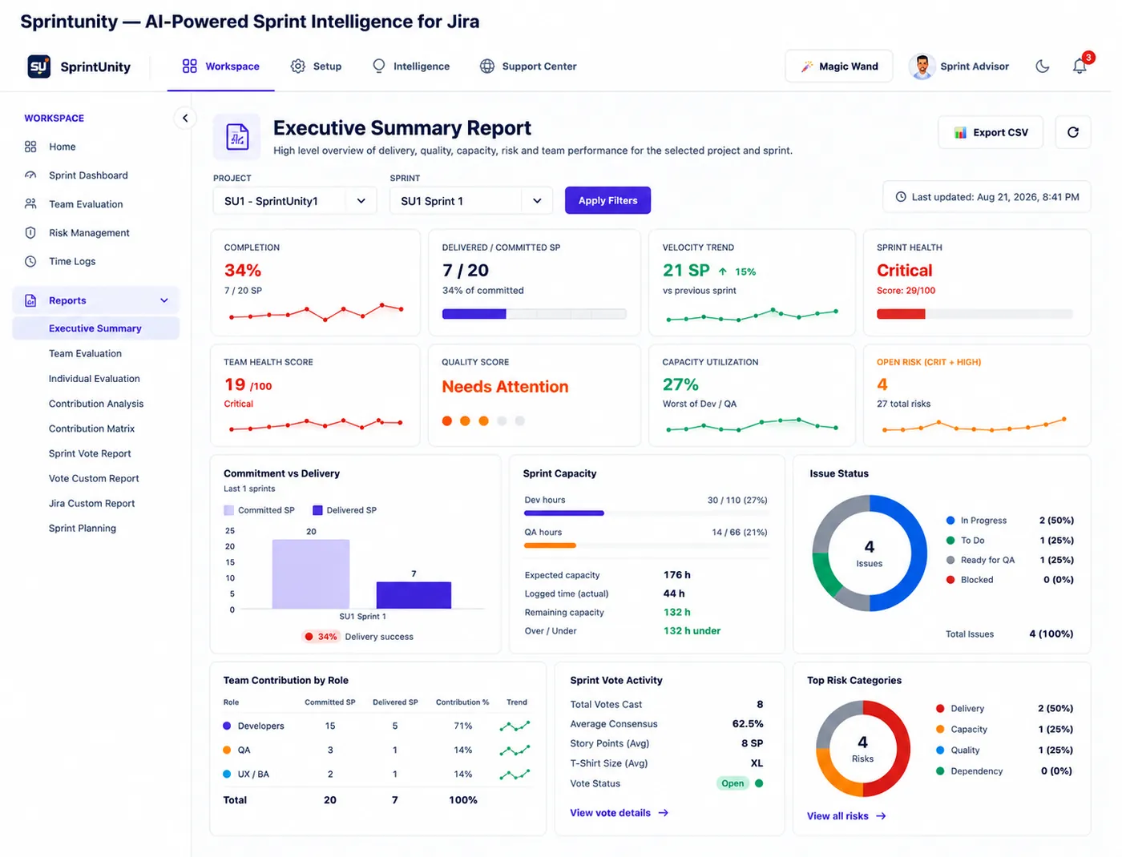Select Jira Custom Report
1122x857 pixels.
(92, 504)
